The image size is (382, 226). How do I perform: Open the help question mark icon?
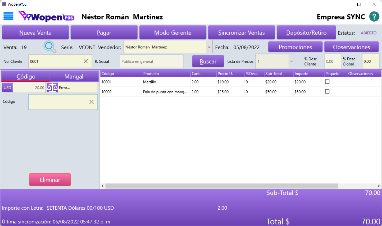tap(374, 17)
